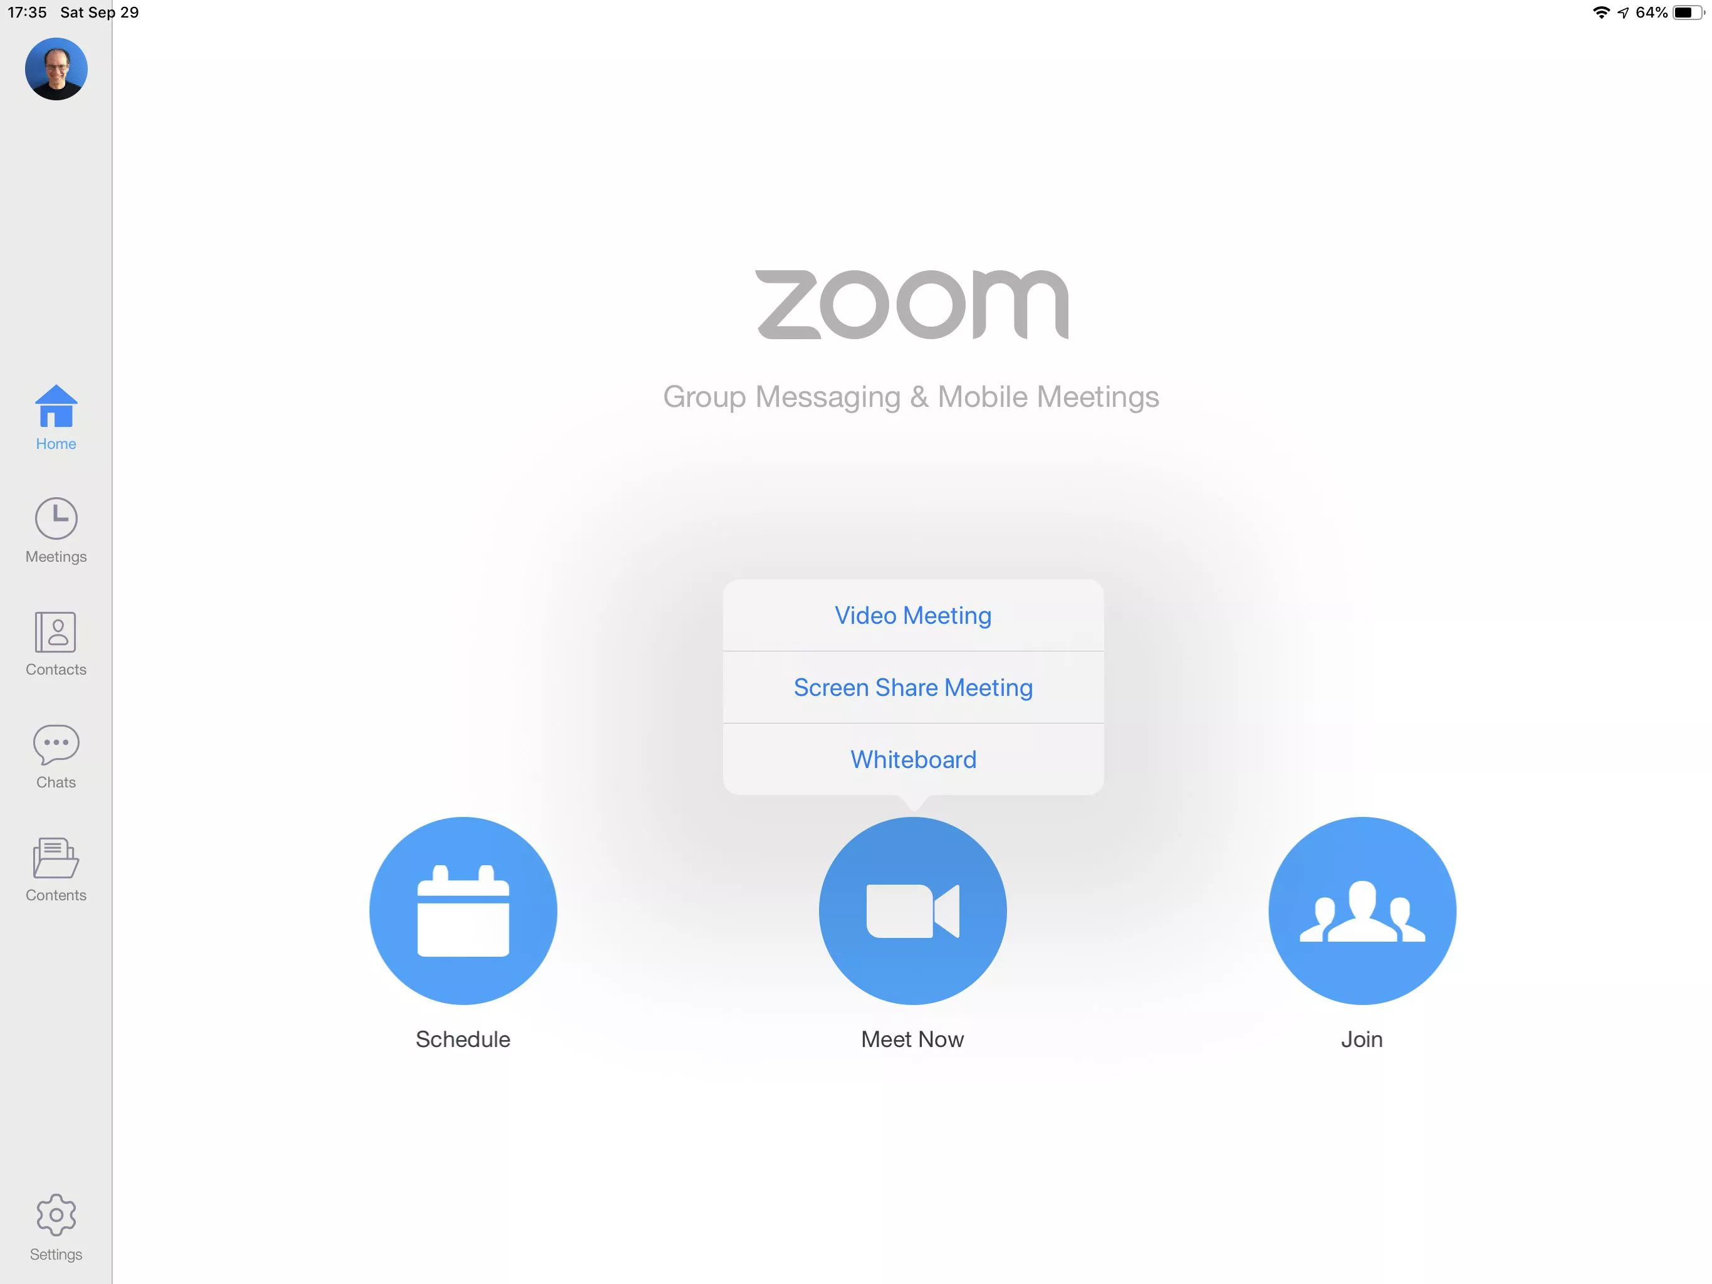The width and height of the screenshot is (1712, 1284).
Task: Click the Meet Now video camera icon
Action: coord(912,910)
